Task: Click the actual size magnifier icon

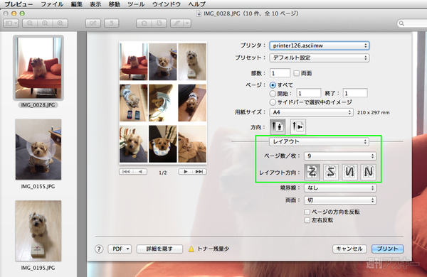Action: point(45,23)
